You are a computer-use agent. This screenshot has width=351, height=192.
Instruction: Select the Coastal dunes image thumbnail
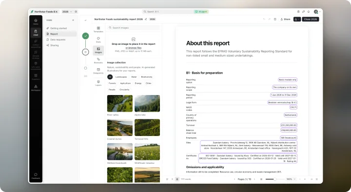(x=120, y=128)
